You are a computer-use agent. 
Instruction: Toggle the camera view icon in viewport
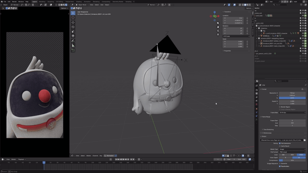click(218, 31)
